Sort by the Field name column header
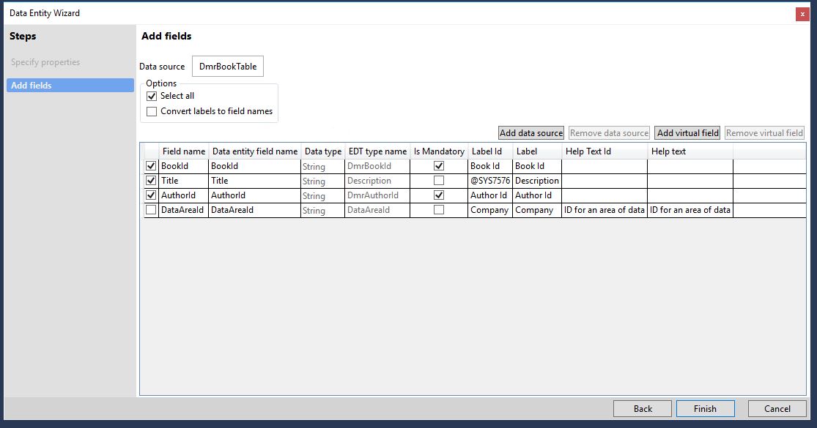 tap(183, 151)
